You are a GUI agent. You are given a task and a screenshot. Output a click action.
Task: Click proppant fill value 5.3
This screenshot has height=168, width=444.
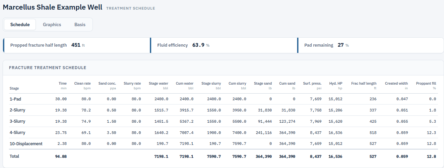[x=432, y=121]
